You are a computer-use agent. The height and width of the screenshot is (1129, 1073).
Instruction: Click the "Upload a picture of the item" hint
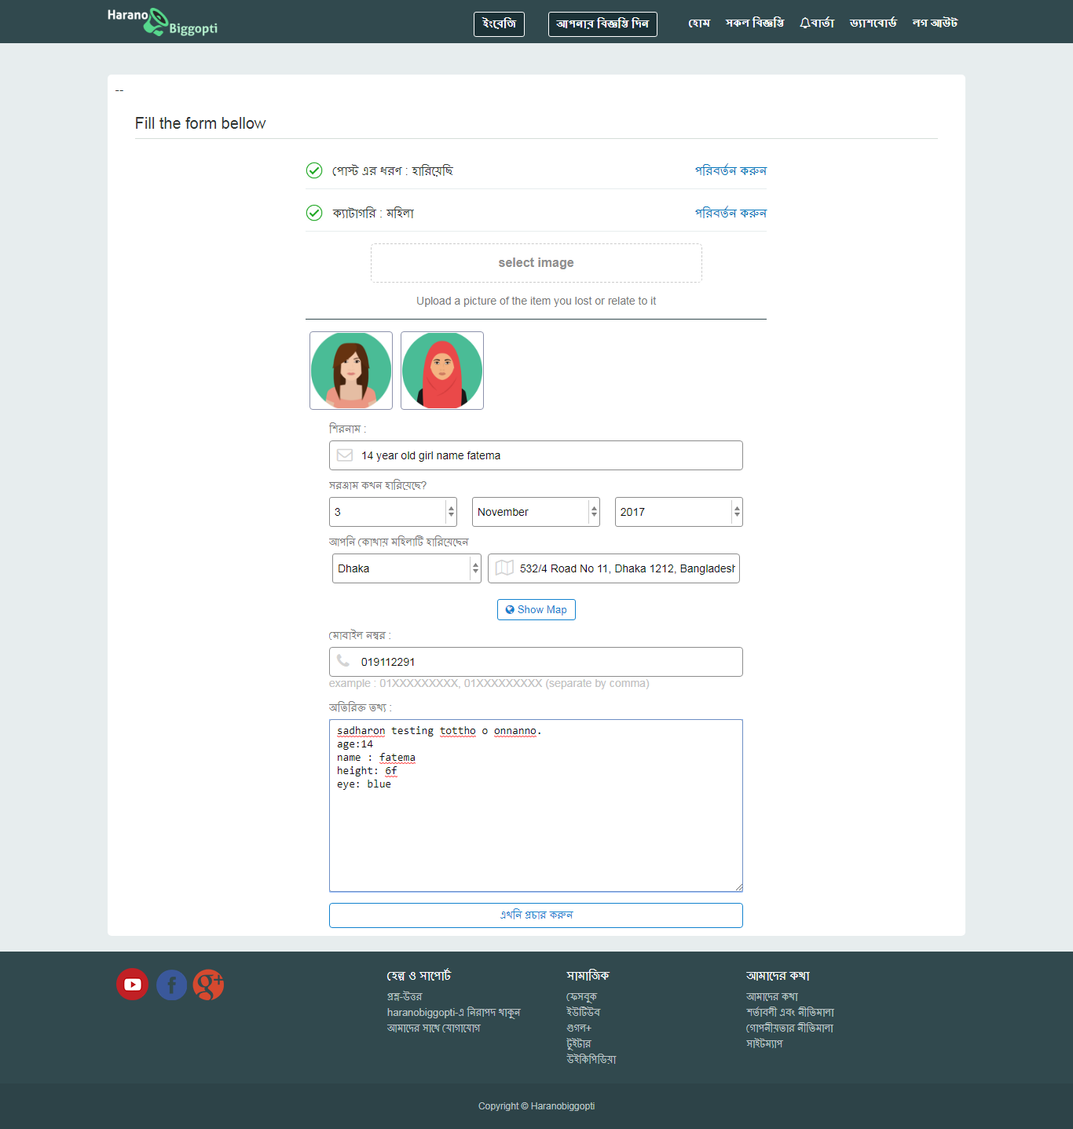pyautogui.click(x=536, y=301)
